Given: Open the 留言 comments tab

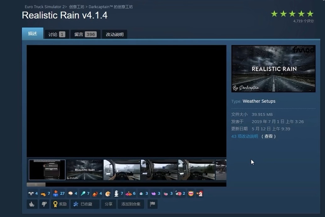Looking at the screenshot, I should click(85, 34).
